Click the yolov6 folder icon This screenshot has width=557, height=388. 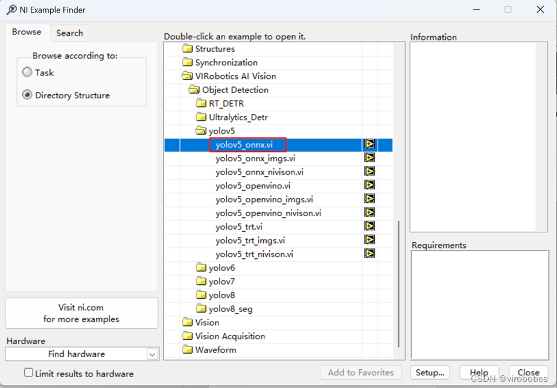click(201, 267)
